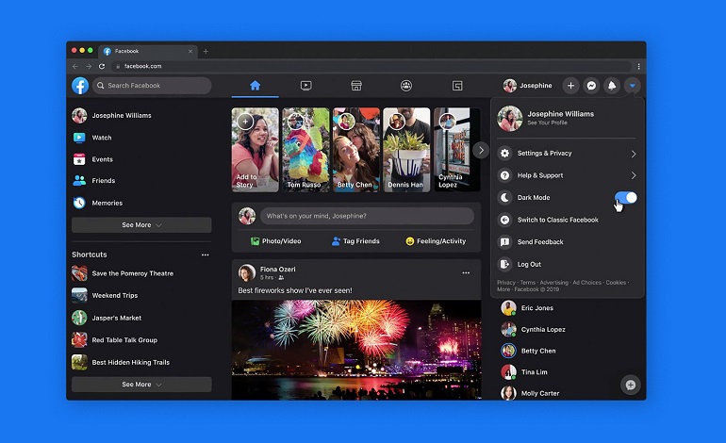Open the Shortcuts three-dot options
The image size is (726, 443).
tap(206, 254)
